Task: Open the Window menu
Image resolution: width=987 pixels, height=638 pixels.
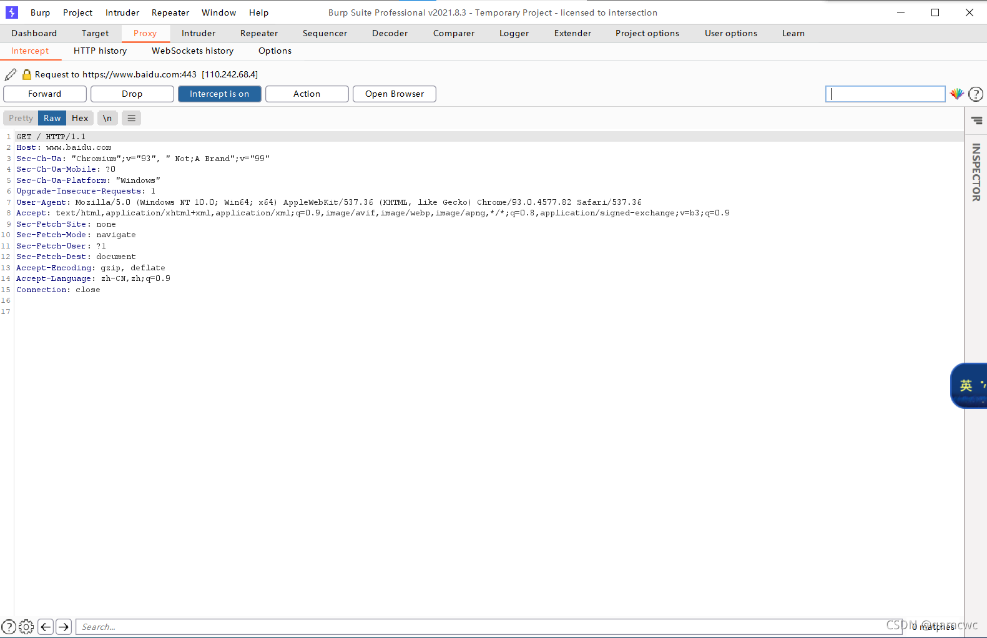Action: [x=219, y=12]
